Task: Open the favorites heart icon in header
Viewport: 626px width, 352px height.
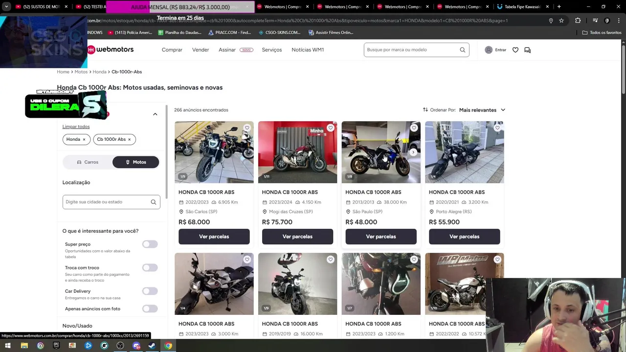Action: pyautogui.click(x=515, y=50)
